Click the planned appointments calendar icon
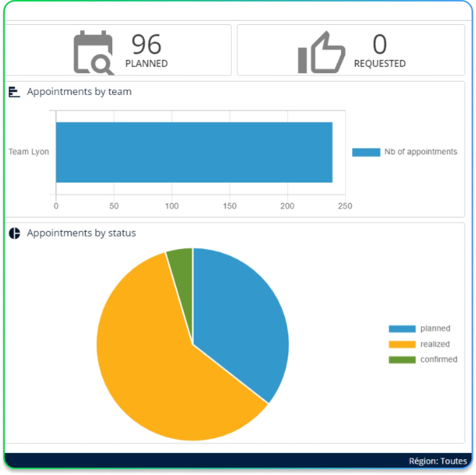 click(94, 52)
